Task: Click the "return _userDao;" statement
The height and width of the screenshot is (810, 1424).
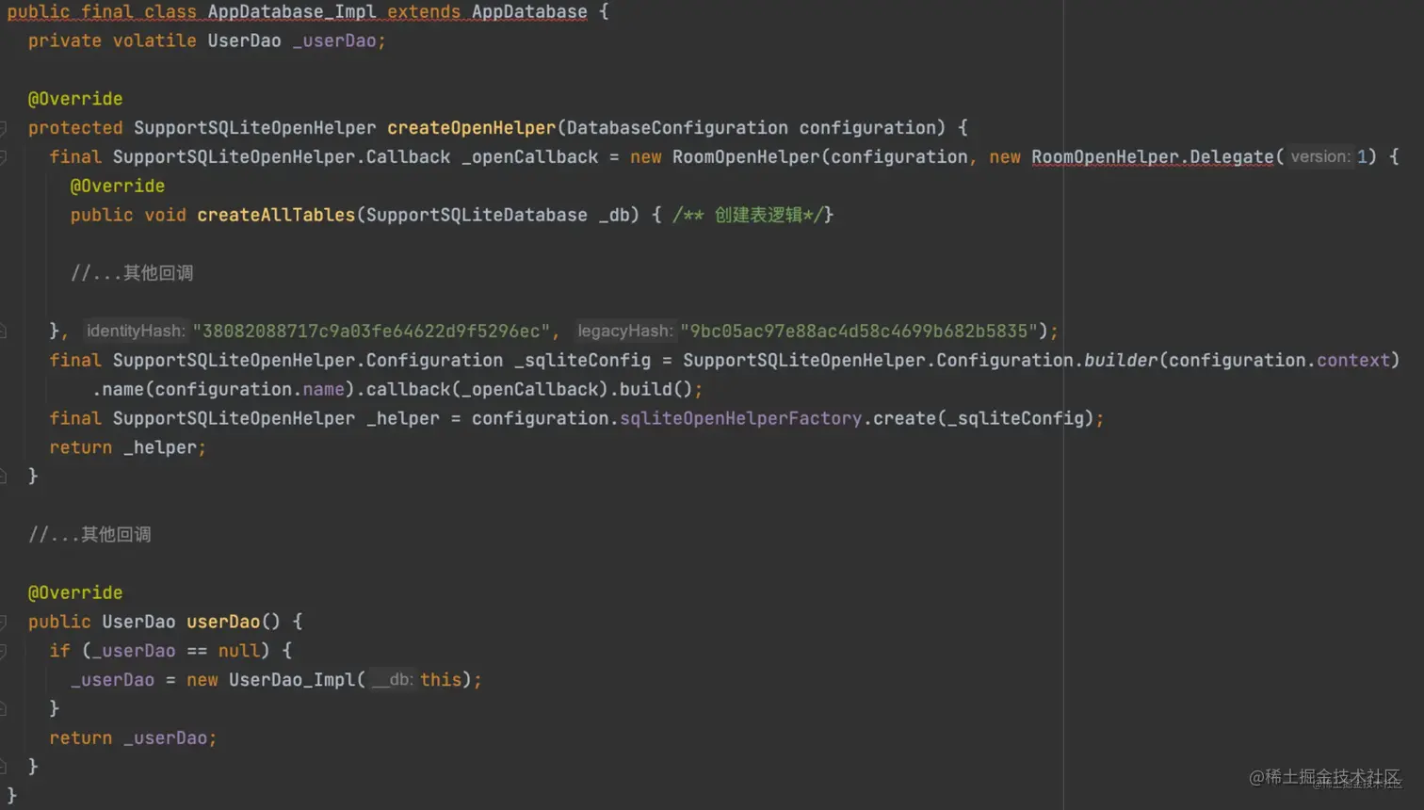Action: (x=134, y=739)
